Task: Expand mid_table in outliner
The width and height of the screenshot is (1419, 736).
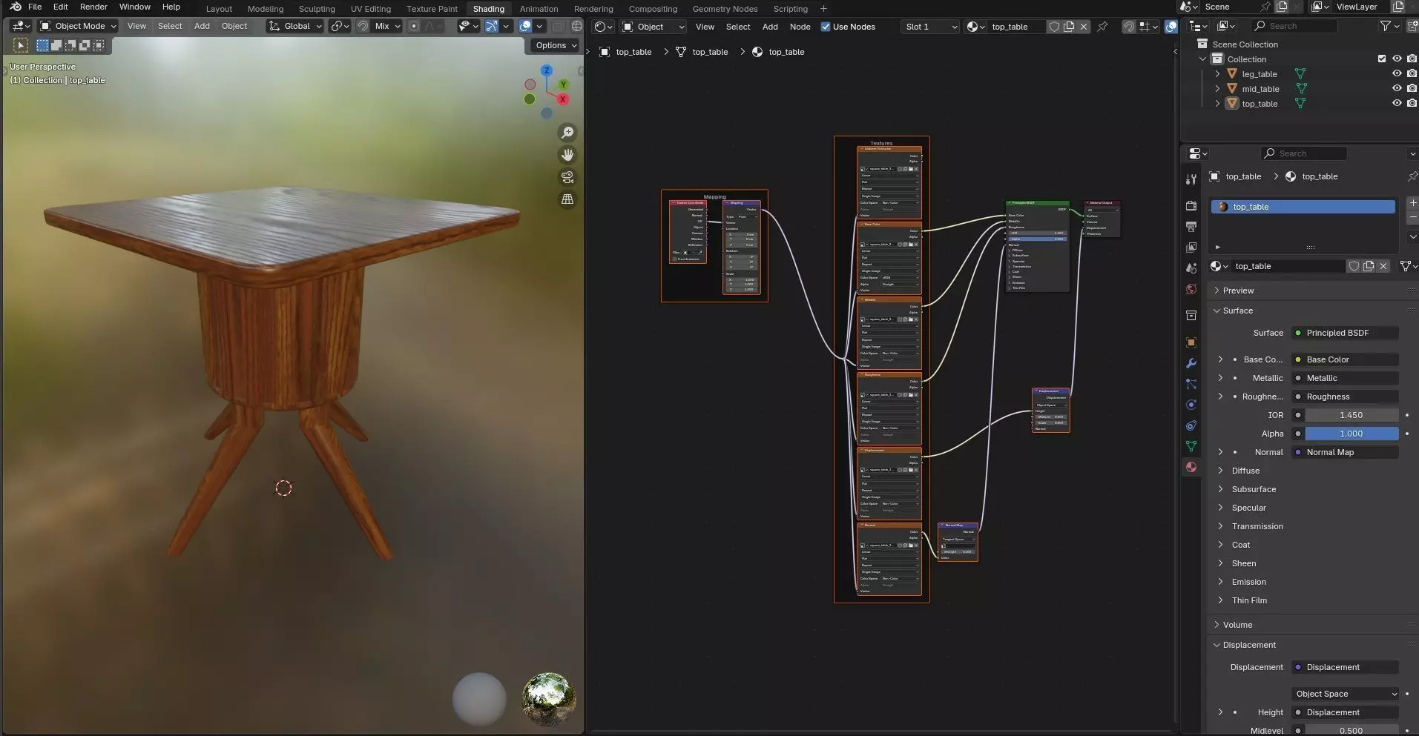Action: pos(1217,89)
